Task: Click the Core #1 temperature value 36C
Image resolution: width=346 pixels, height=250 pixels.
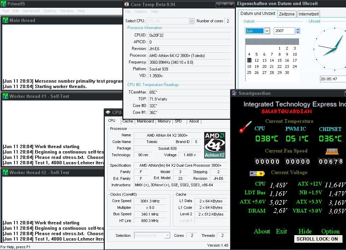Action: coord(189,113)
